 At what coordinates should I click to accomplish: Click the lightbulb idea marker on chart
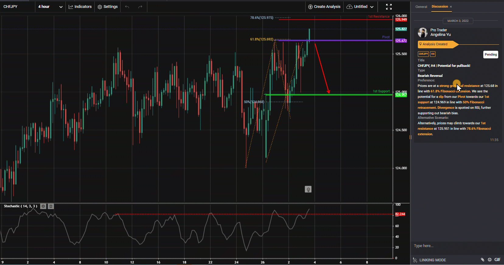(308, 190)
